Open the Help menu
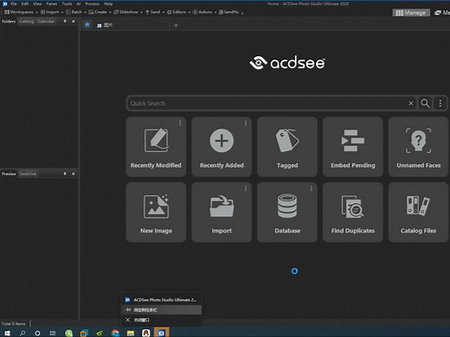This screenshot has height=337, width=450. [108, 3]
